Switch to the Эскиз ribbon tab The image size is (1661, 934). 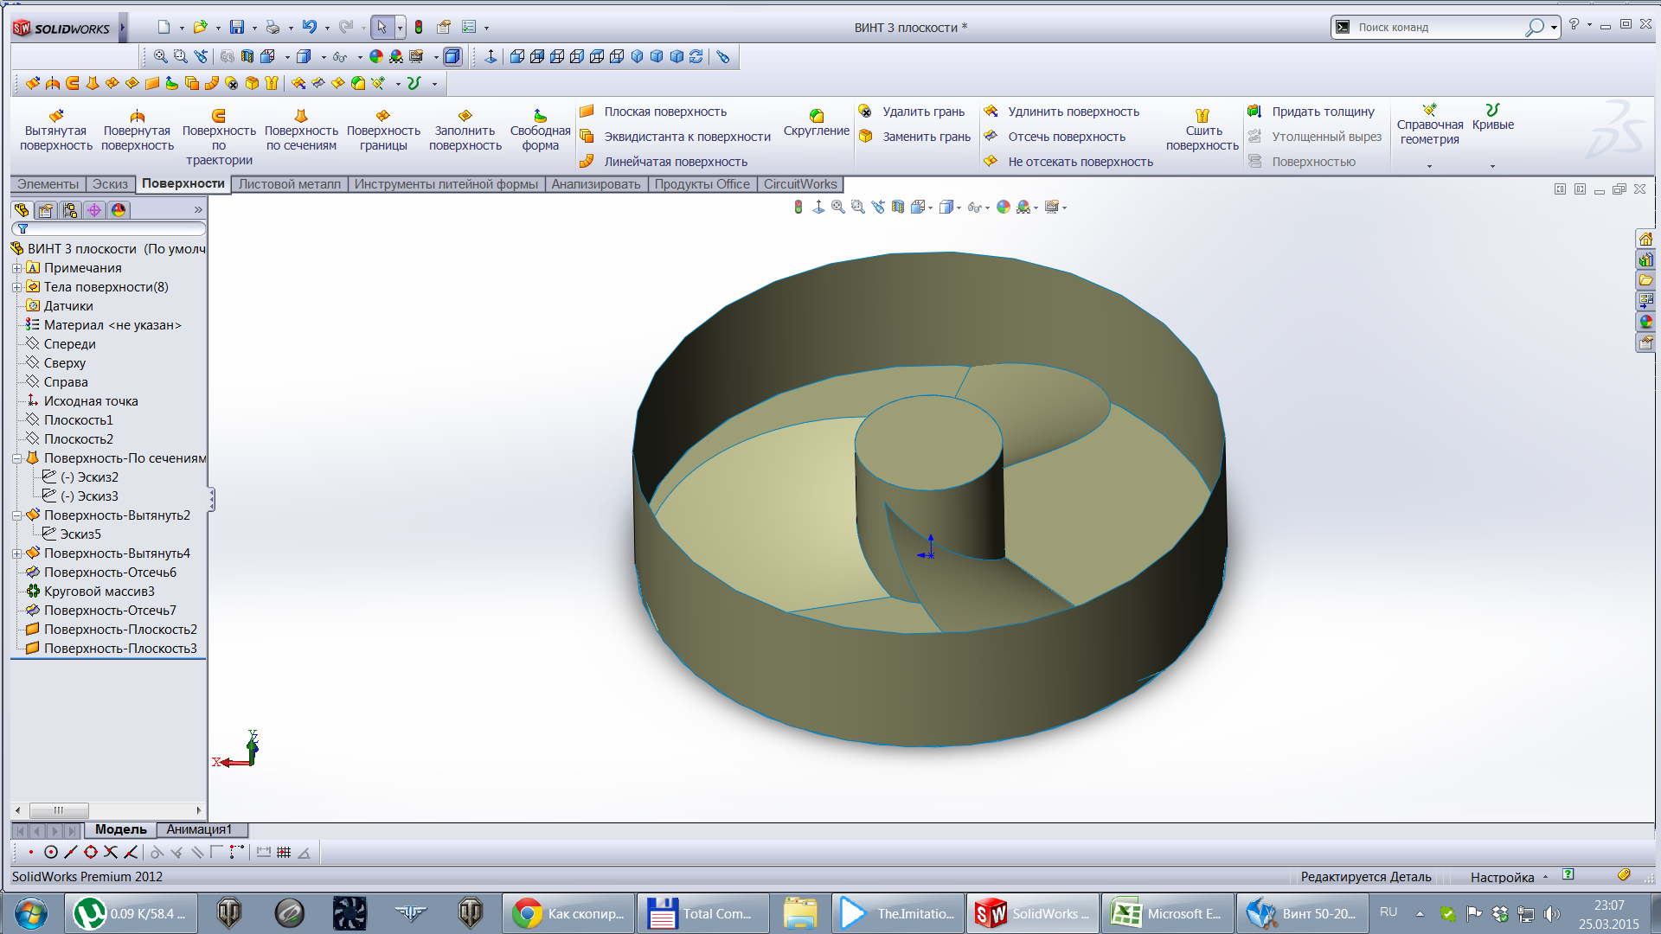pyautogui.click(x=110, y=184)
